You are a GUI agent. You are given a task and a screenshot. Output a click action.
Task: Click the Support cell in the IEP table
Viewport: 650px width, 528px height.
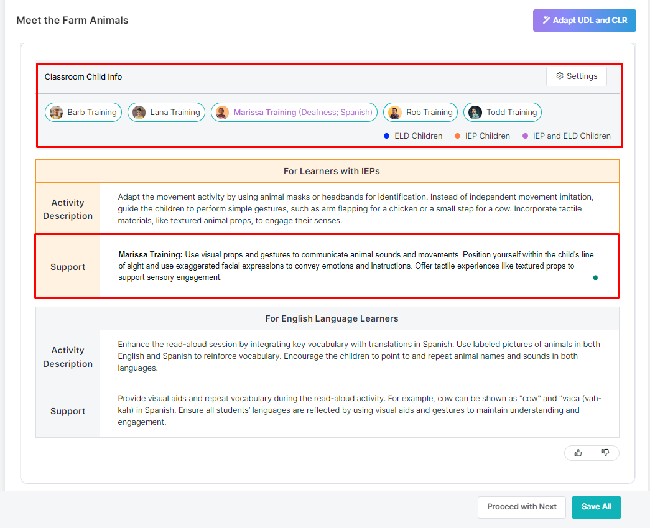[68, 267]
